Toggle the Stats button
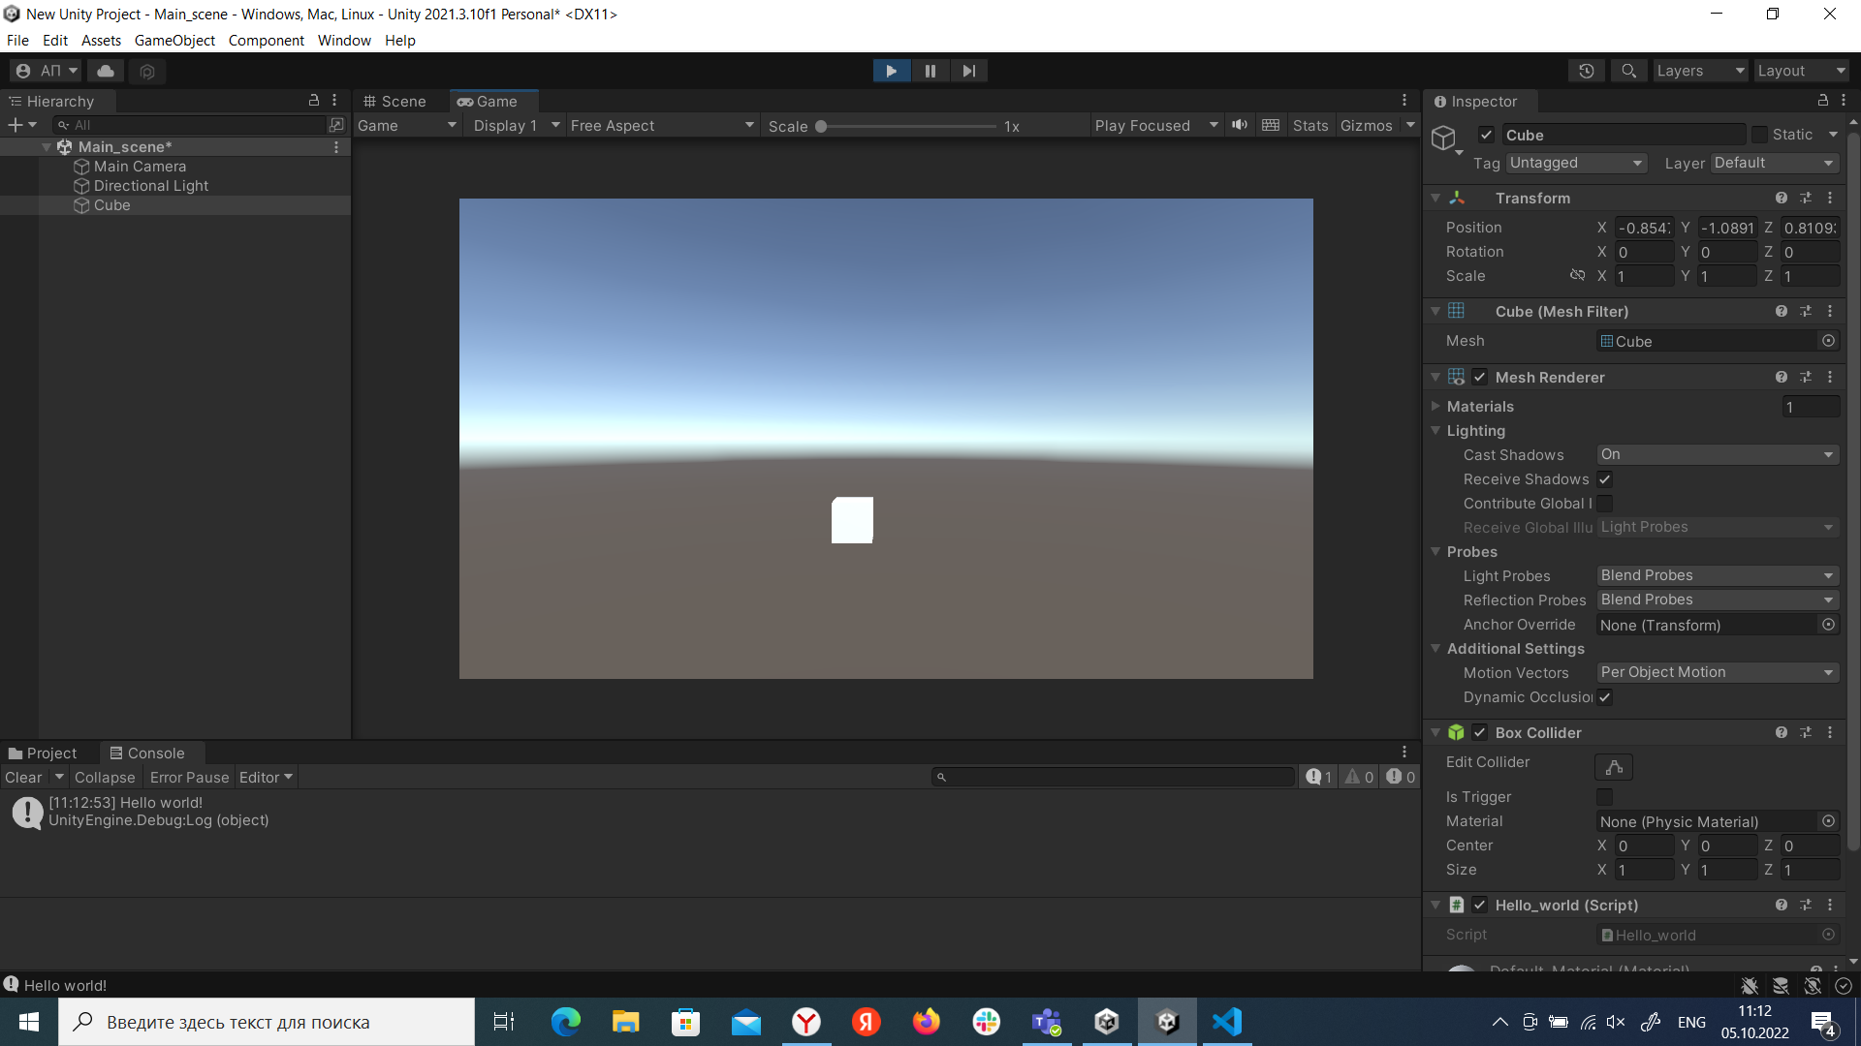Viewport: 1861px width, 1046px height. click(x=1309, y=126)
